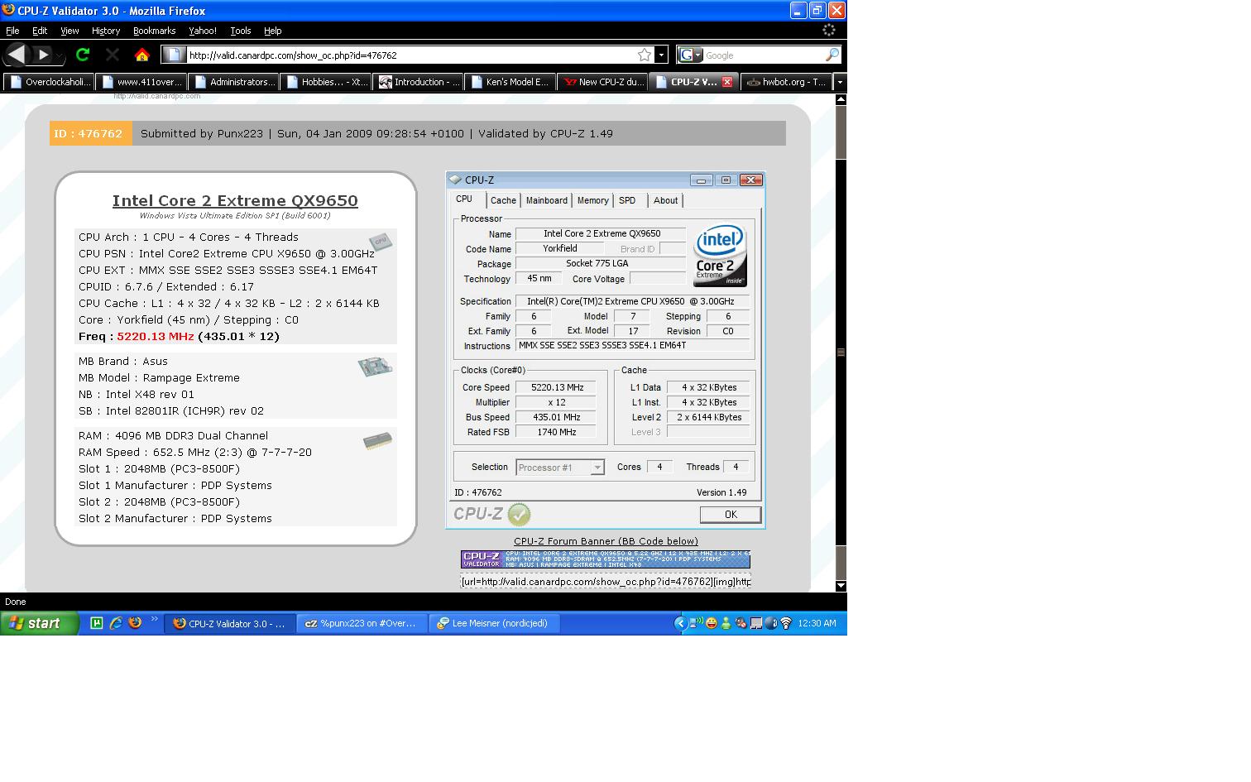This screenshot has height=782, width=1251.
Task: Open Lee Meisner (nordicjedi) taskbar window
Action: tap(495, 623)
